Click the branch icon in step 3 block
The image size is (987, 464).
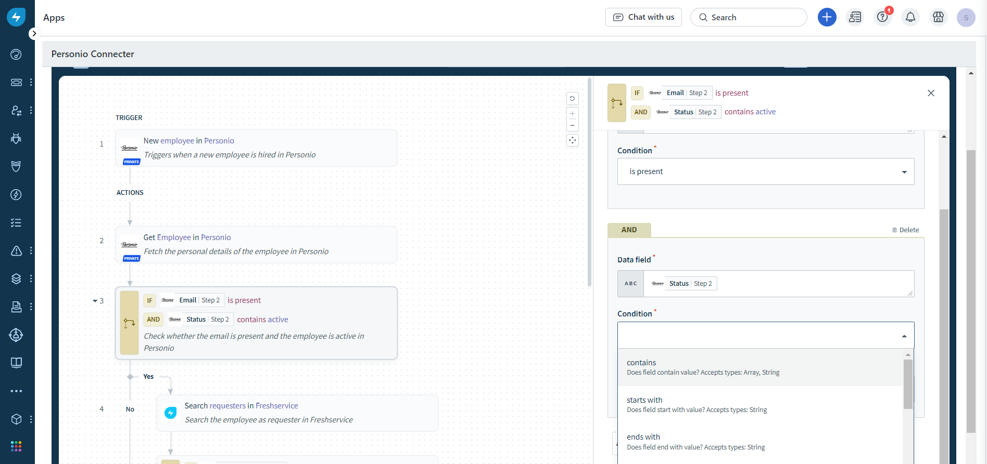click(x=129, y=323)
